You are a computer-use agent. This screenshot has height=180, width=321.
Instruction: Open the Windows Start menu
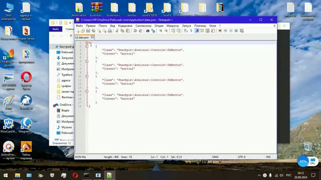pos(6,175)
